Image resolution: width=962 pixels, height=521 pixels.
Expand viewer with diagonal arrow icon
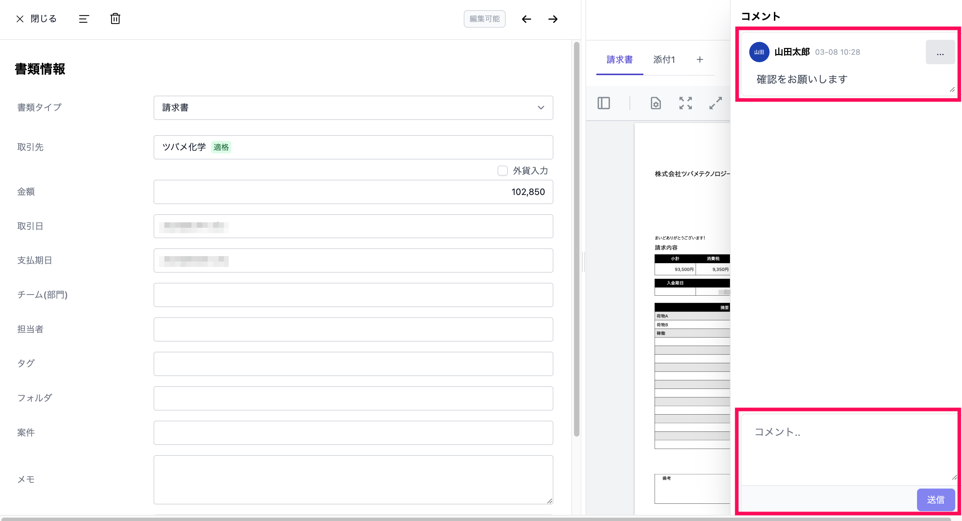pos(715,103)
